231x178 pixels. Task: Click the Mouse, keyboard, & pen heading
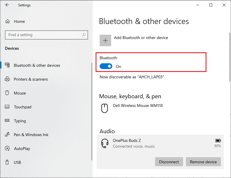pyautogui.click(x=130, y=96)
